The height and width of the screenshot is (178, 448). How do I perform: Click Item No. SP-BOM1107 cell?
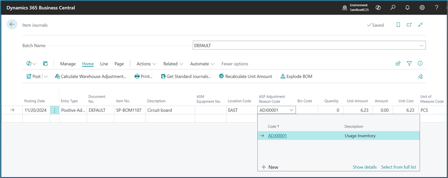pyautogui.click(x=130, y=110)
